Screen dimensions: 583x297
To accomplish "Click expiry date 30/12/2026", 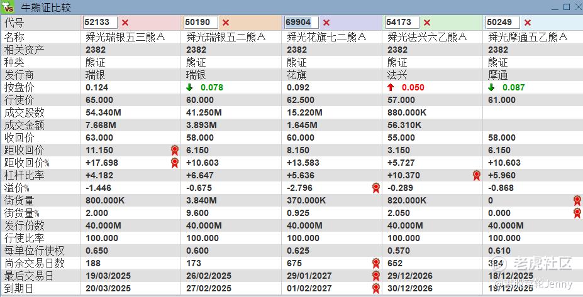I will (410, 288).
